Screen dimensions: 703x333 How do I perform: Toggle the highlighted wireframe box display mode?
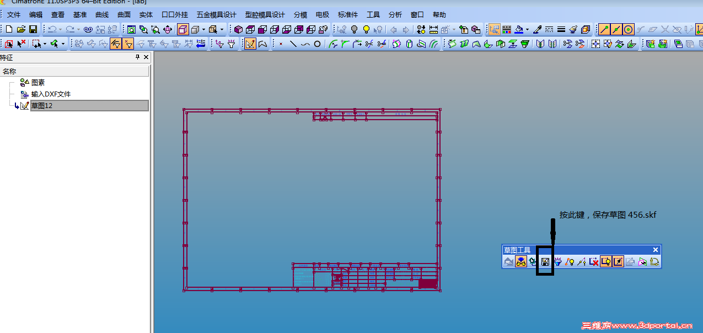(183, 29)
